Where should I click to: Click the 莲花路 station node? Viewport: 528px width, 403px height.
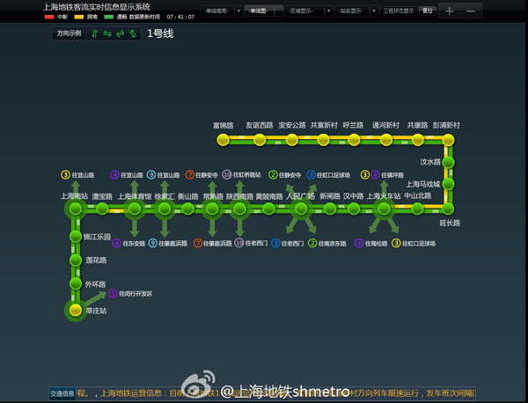pos(76,260)
